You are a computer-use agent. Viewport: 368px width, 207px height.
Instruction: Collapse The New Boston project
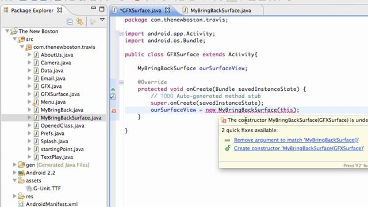tap(7, 31)
